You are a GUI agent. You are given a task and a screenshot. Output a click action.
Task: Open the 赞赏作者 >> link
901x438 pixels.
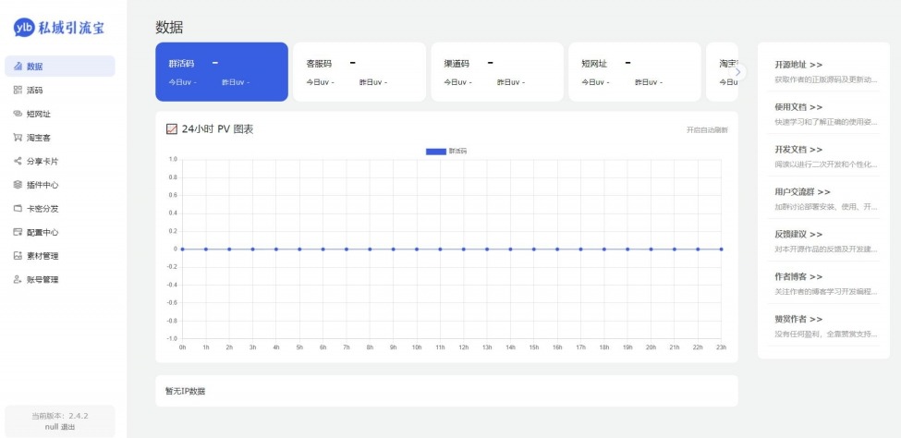[798, 319]
